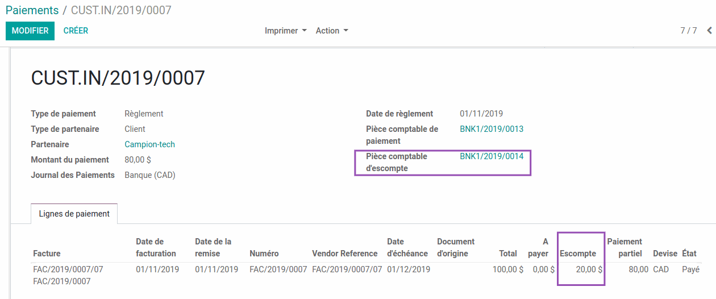This screenshot has height=299, width=716.
Task: Sort by État column header
Action: (689, 254)
